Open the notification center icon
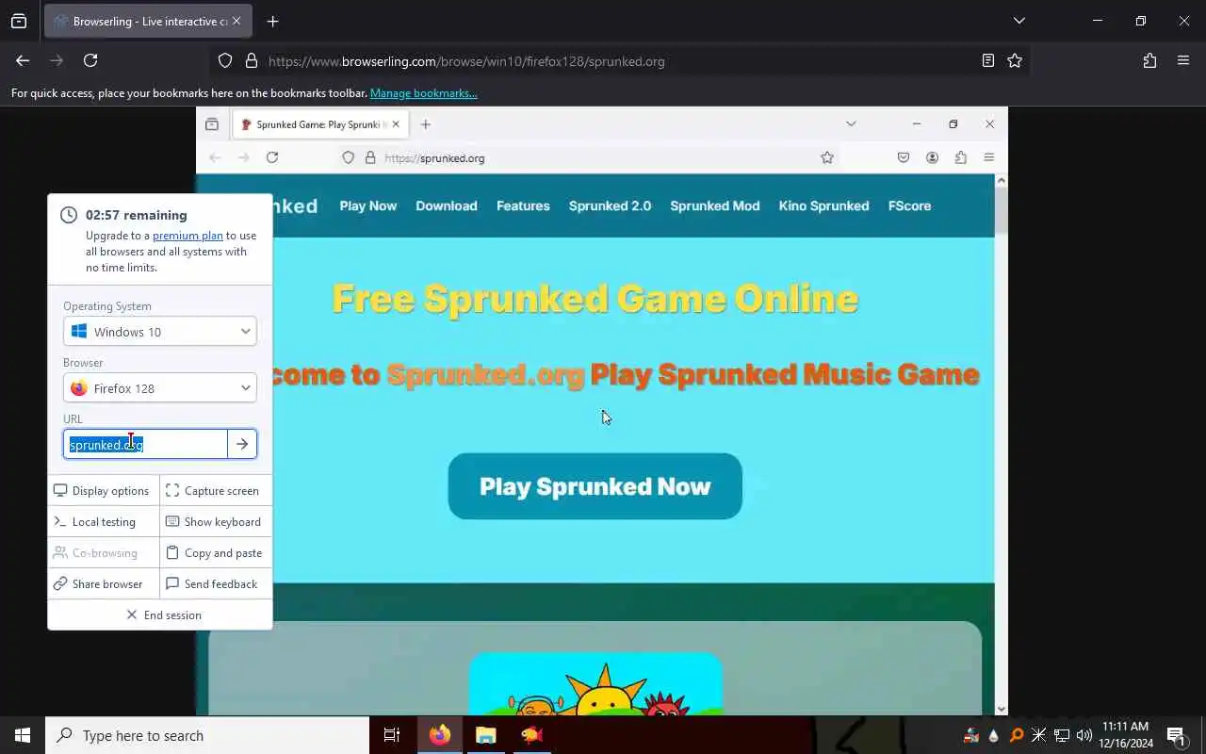 [x=1176, y=735]
